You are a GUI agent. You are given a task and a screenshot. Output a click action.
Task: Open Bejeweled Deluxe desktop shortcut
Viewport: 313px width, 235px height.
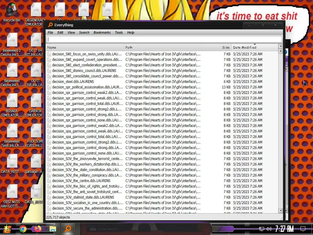tap(12, 75)
